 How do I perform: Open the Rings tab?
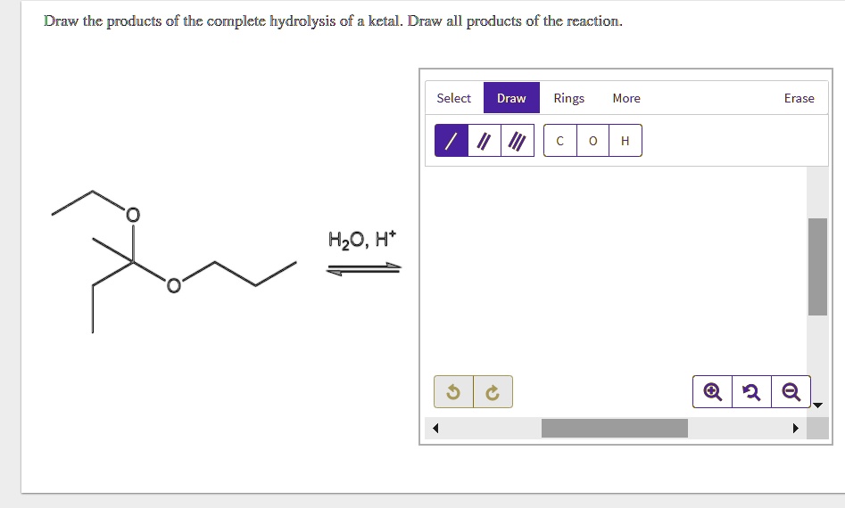click(x=569, y=98)
